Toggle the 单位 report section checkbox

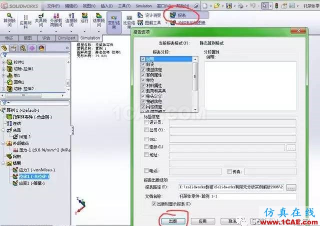point(143,80)
